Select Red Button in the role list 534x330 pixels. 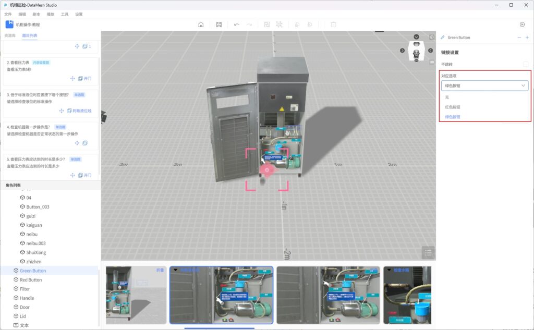(31, 280)
